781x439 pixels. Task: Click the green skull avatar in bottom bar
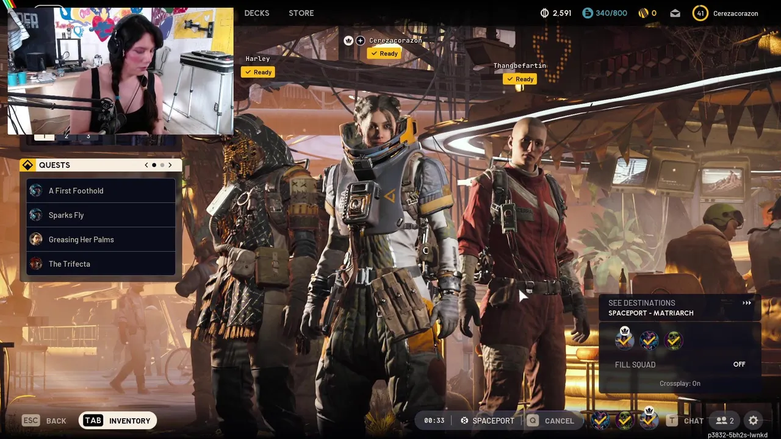[624, 420]
